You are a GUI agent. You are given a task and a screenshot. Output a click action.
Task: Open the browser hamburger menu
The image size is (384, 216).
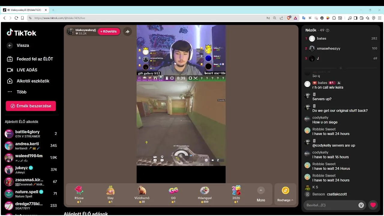tap(379, 18)
